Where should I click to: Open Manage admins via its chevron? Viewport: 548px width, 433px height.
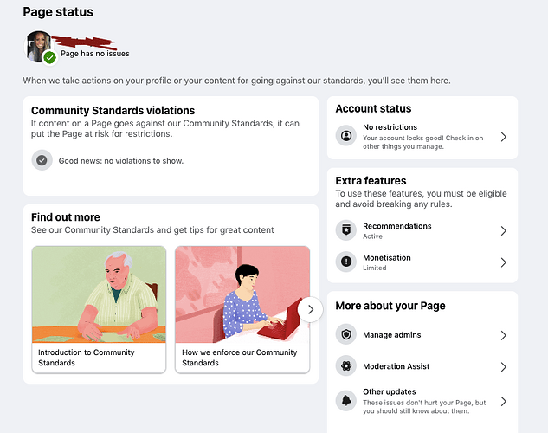click(x=503, y=335)
